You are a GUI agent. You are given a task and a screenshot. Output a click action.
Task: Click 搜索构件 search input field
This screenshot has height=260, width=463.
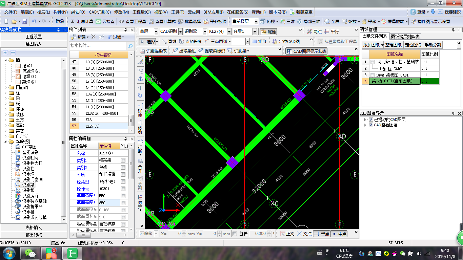98,46
